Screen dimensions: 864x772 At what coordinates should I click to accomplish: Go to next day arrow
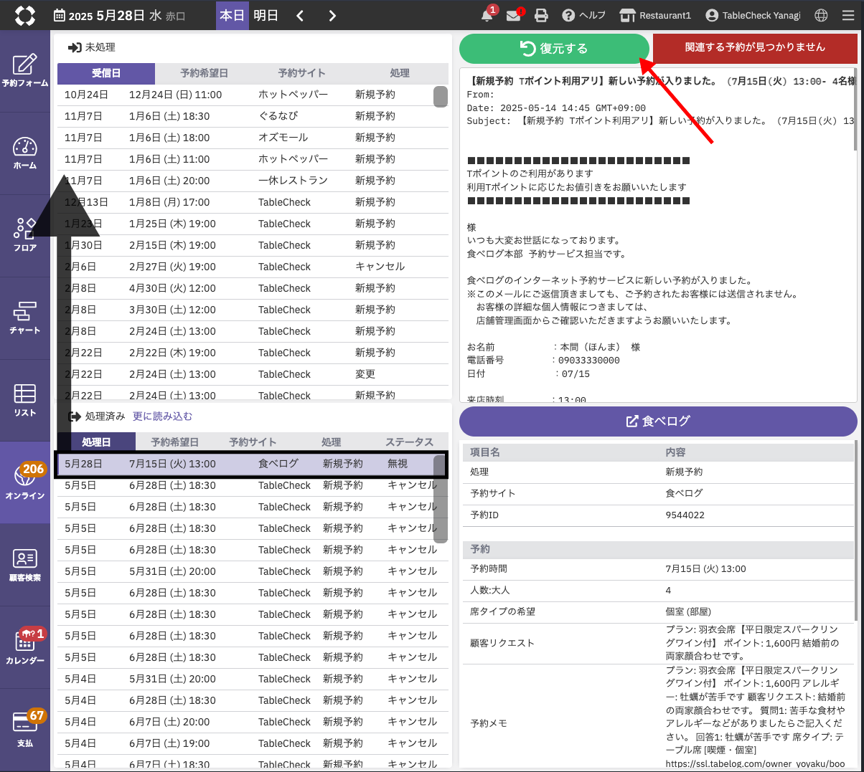[x=332, y=16]
